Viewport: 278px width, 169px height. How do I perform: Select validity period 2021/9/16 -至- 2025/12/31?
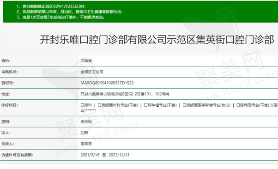(105, 155)
